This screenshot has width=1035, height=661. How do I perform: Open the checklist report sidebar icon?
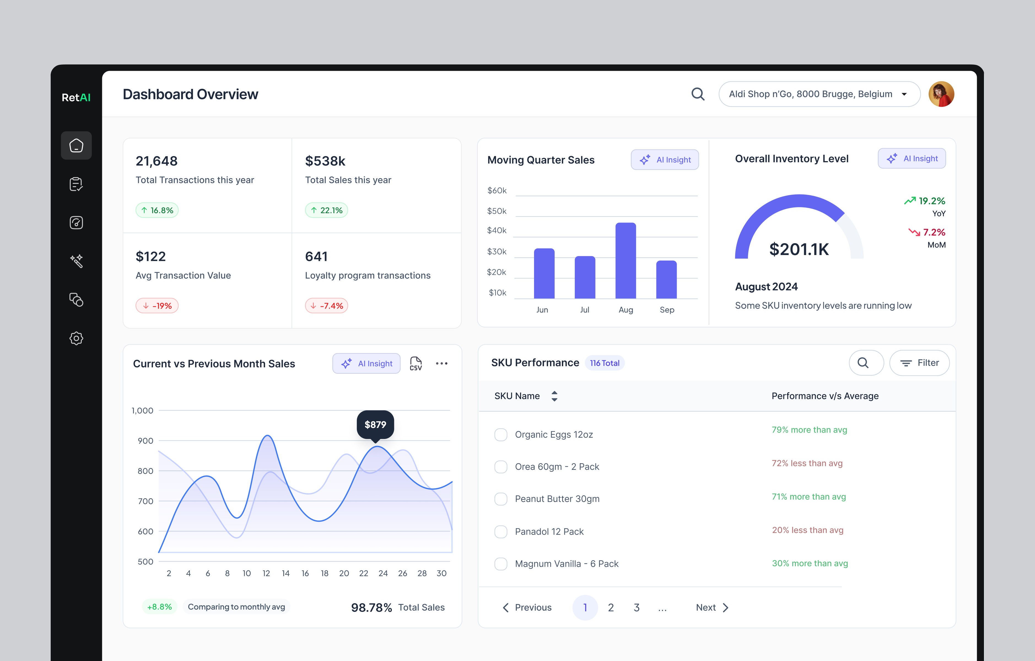(76, 184)
